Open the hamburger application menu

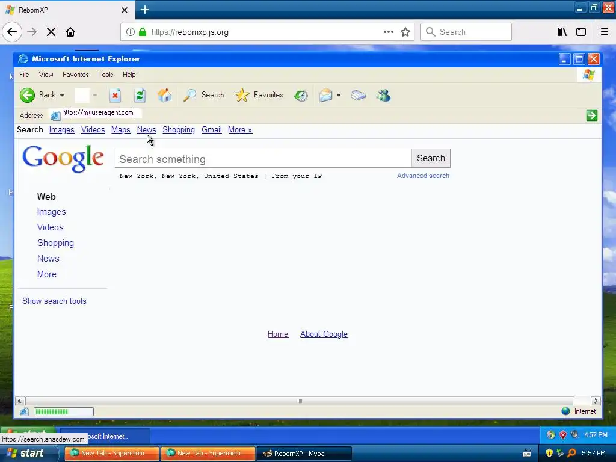(x=605, y=32)
